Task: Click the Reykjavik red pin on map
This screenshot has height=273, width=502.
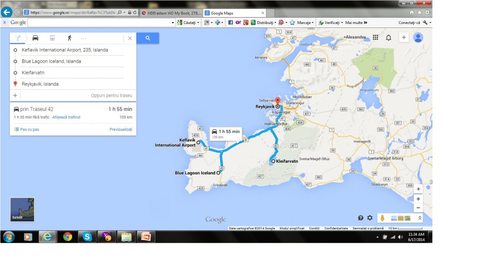Action: [x=277, y=101]
